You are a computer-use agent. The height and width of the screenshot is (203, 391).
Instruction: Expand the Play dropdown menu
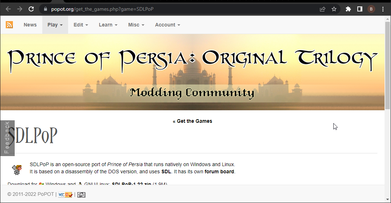pyautogui.click(x=55, y=25)
